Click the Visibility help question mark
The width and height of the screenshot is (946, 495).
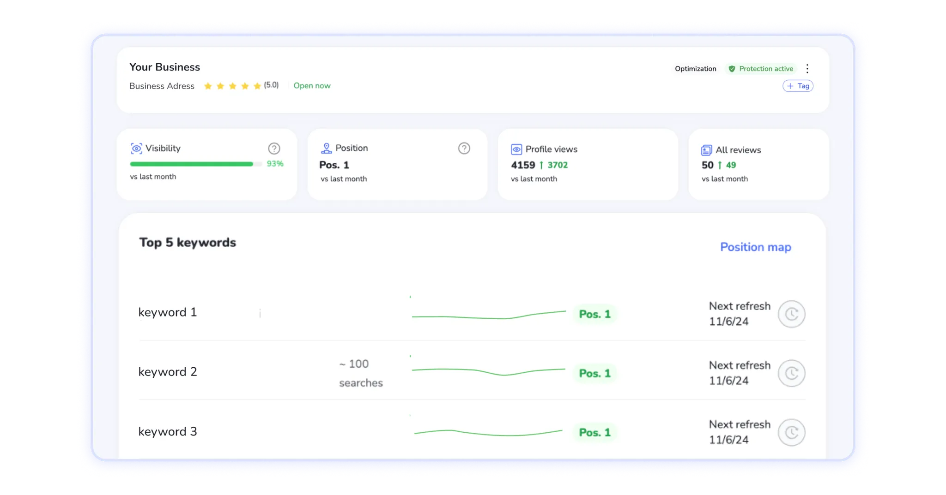pyautogui.click(x=274, y=149)
